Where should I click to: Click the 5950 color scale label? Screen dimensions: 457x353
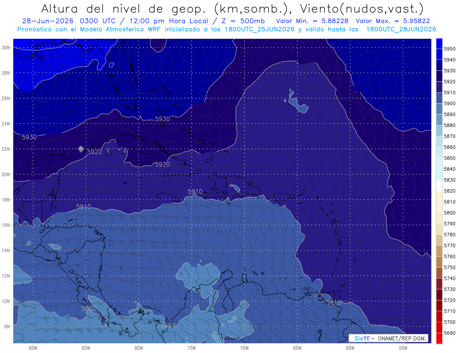coord(450,49)
